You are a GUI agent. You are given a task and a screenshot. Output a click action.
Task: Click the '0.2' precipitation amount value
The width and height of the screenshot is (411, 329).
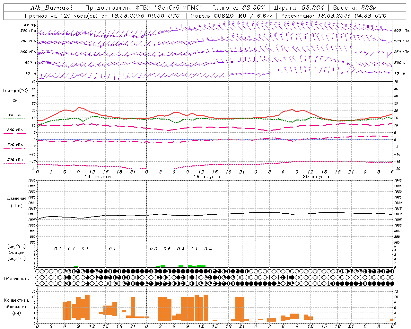click(153, 249)
